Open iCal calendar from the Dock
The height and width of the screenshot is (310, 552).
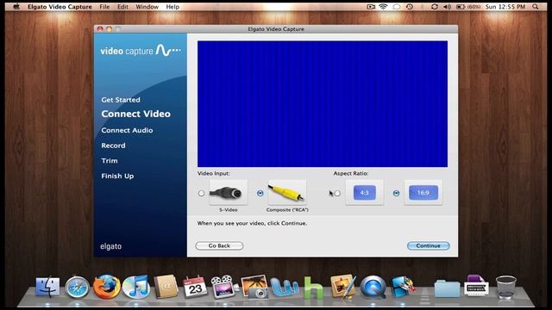195,287
